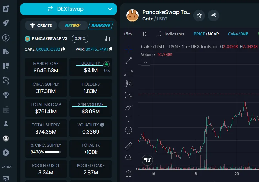Click the chart date label 18
259x182 pixels.
(195, 174)
